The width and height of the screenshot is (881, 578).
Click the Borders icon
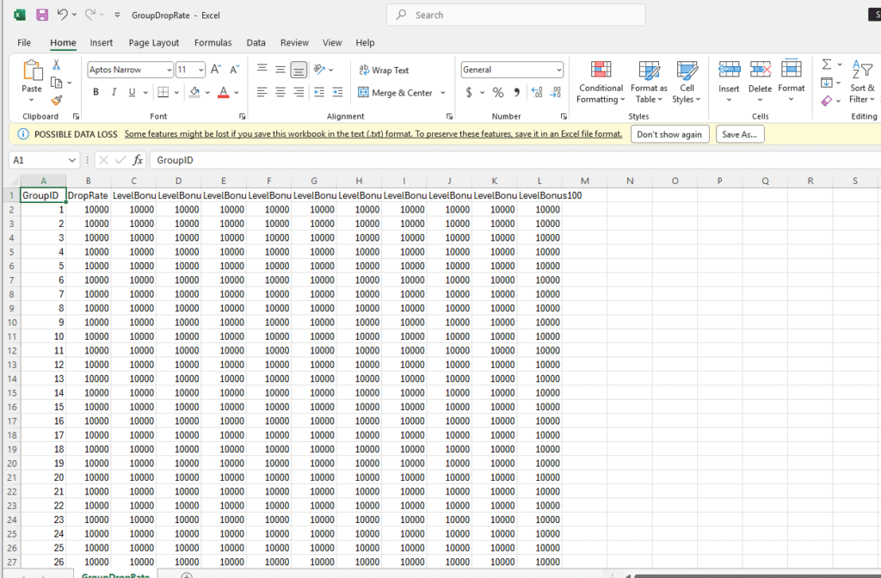[x=163, y=93]
